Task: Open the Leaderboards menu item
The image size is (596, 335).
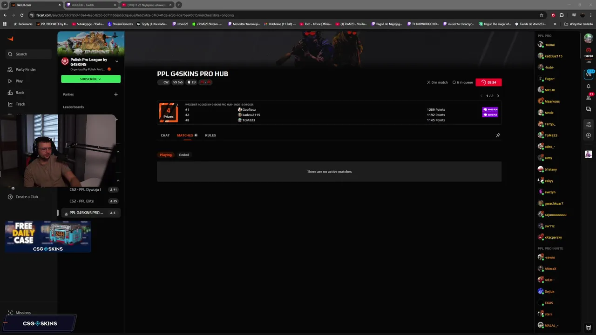Action: (x=74, y=107)
